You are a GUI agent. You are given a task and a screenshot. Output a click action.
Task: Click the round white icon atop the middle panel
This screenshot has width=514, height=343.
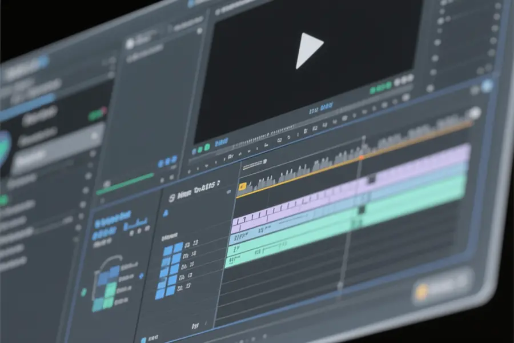(130, 43)
